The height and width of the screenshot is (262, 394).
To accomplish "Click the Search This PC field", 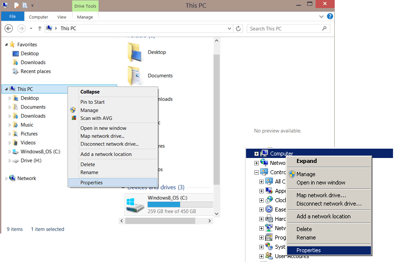I will point(288,28).
